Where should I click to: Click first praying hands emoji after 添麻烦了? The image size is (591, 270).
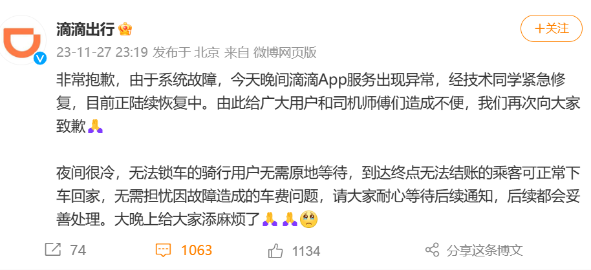tap(270, 219)
